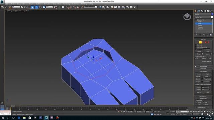Choose Preview Selection Multi radio button
The width and height of the screenshot is (214, 120).
pos(208,58)
